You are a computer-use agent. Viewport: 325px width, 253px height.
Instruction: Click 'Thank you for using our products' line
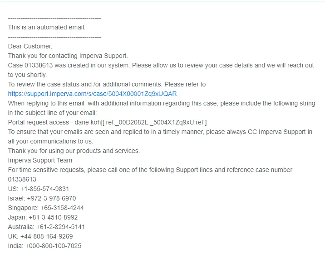click(x=74, y=151)
